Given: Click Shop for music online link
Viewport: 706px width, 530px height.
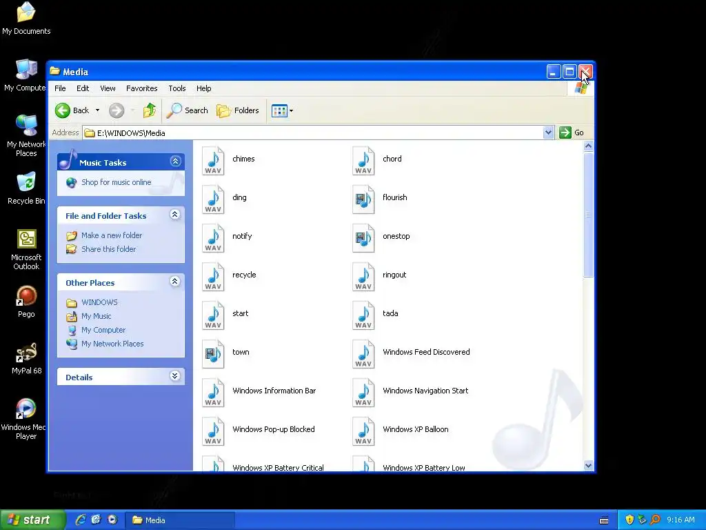Looking at the screenshot, I should 116,182.
